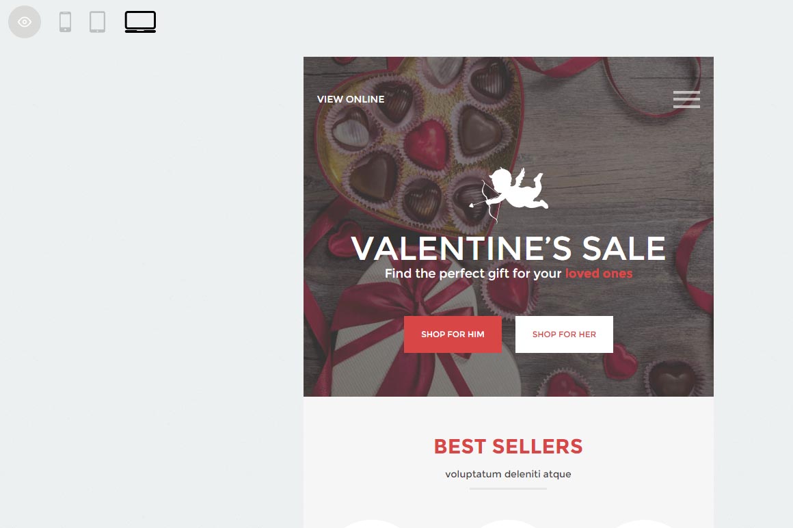Select the VALENTINE'S SALE heading

pos(508,248)
